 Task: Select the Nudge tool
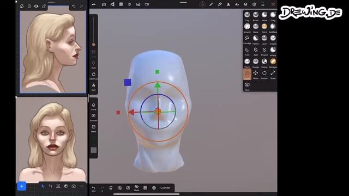(x=256, y=63)
